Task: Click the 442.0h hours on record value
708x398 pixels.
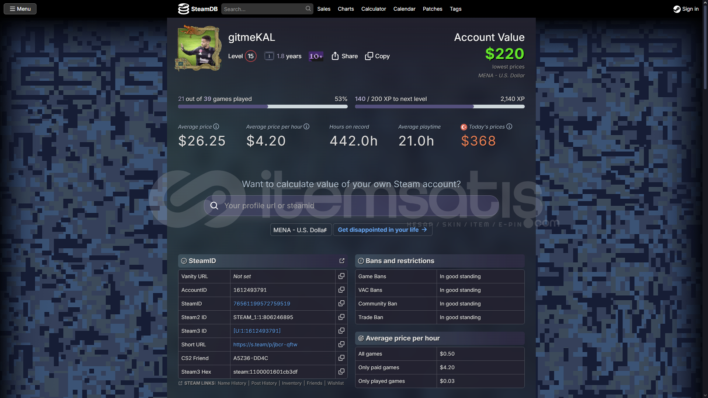Action: [x=354, y=141]
